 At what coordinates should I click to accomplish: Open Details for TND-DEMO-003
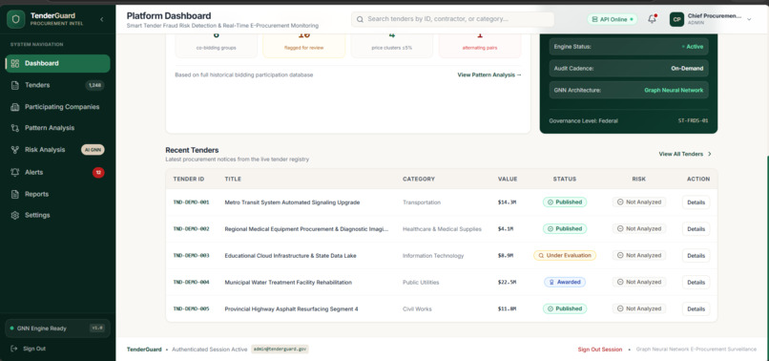(x=696, y=255)
